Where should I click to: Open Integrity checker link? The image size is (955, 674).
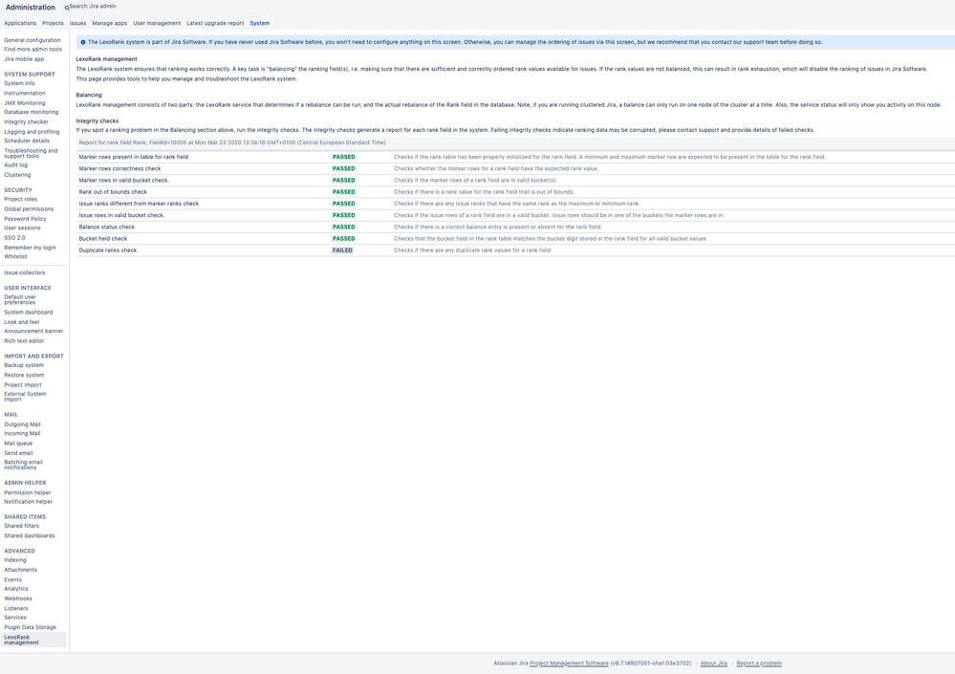click(26, 121)
